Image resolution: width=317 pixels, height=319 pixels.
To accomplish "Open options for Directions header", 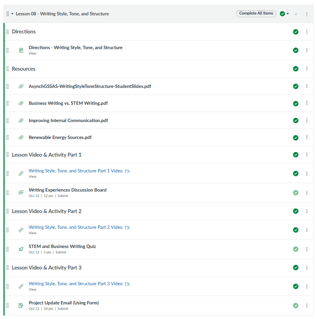I will [x=307, y=32].
